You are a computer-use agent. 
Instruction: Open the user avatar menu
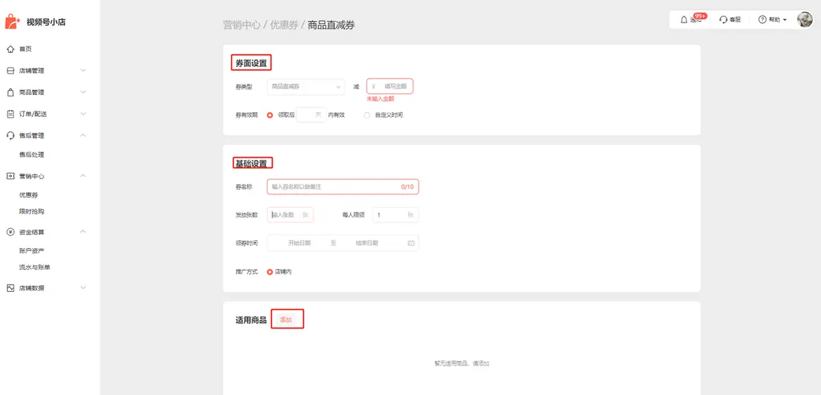[x=805, y=20]
